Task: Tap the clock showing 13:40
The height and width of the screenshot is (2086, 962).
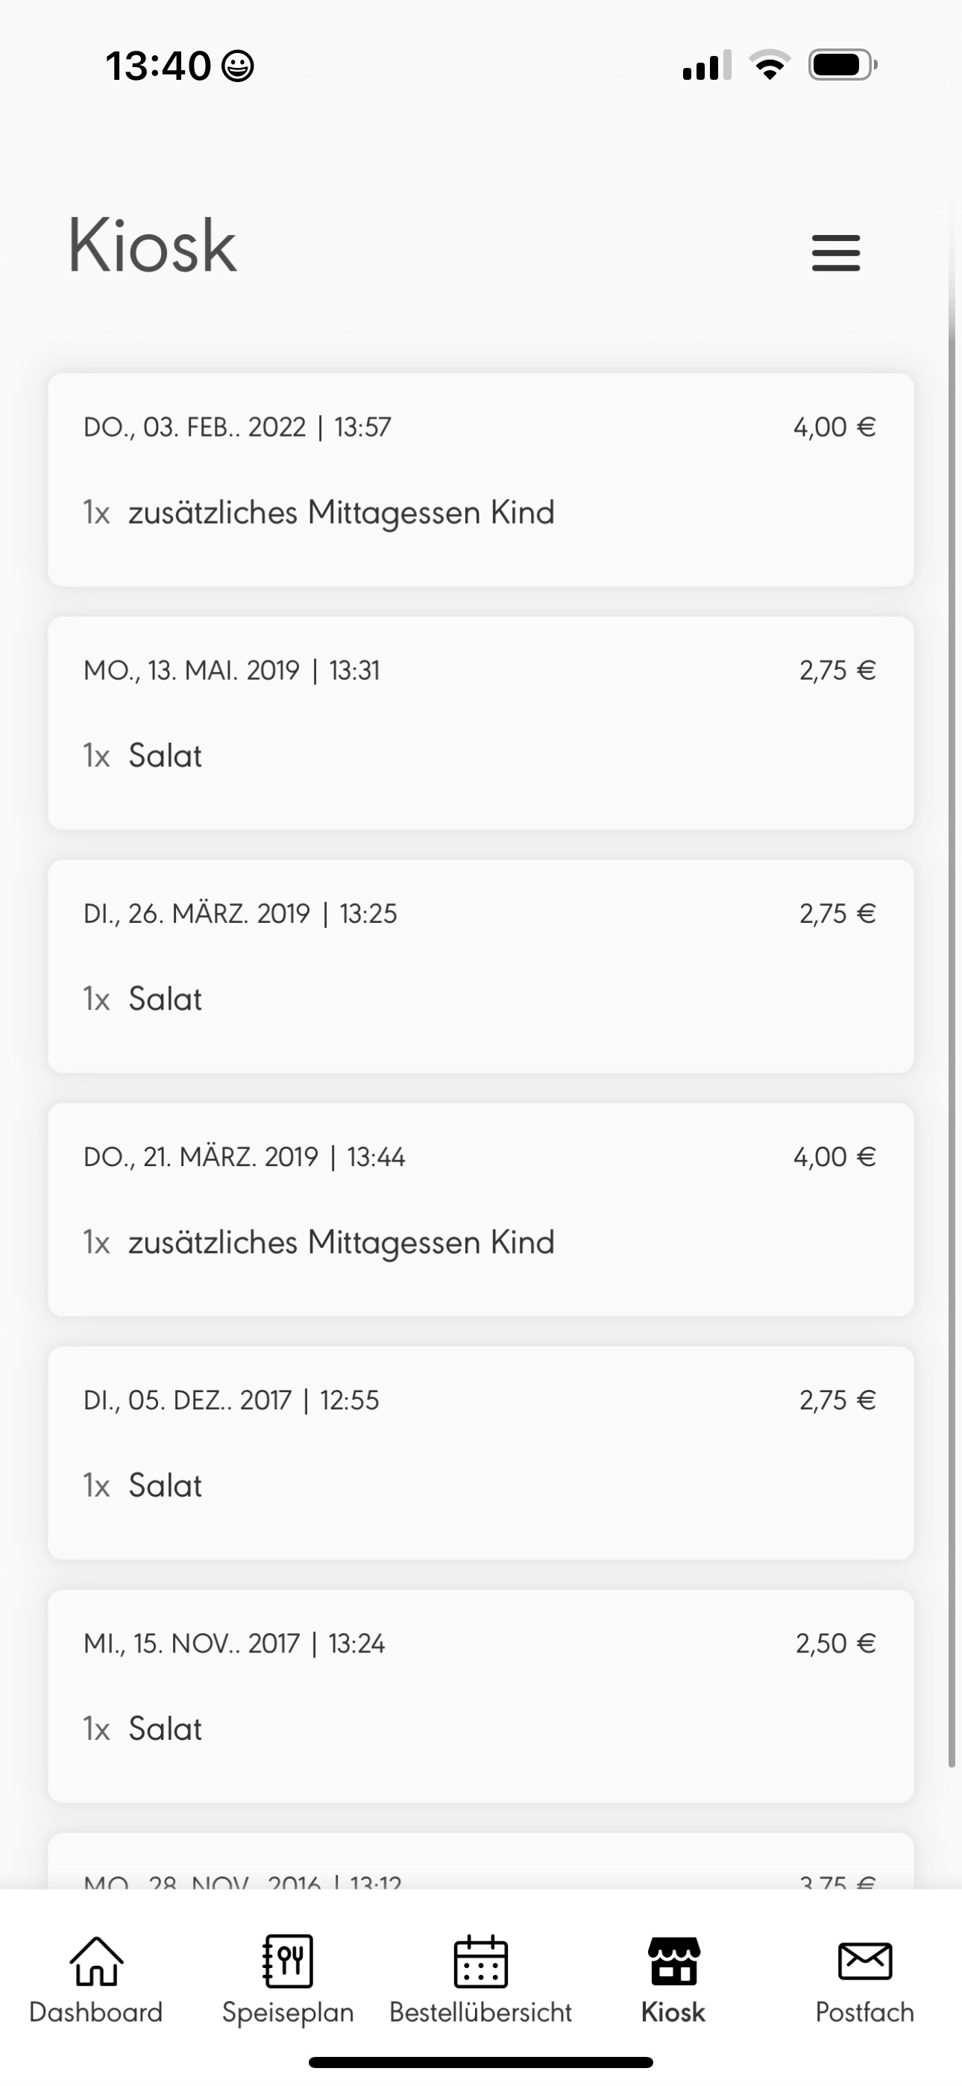Action: pos(159,66)
